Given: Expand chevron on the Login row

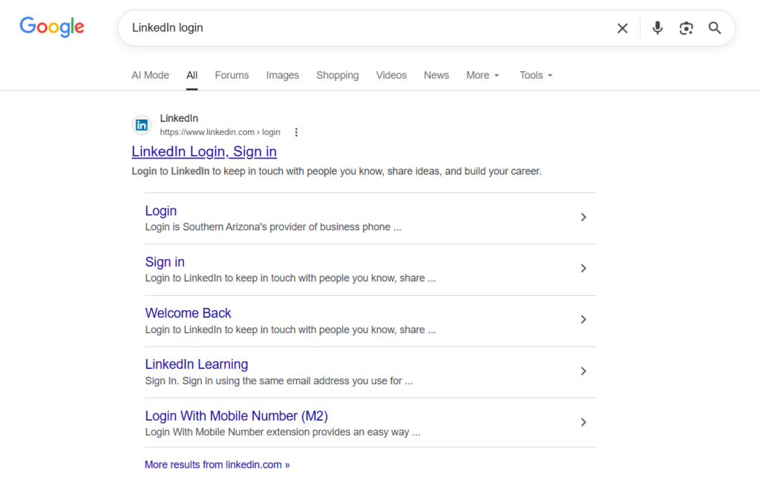Looking at the screenshot, I should (583, 217).
